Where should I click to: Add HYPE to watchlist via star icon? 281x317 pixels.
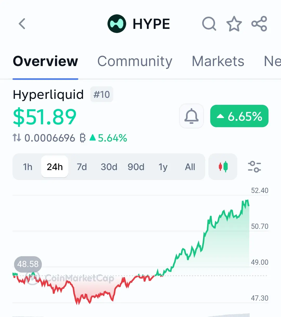(x=234, y=24)
